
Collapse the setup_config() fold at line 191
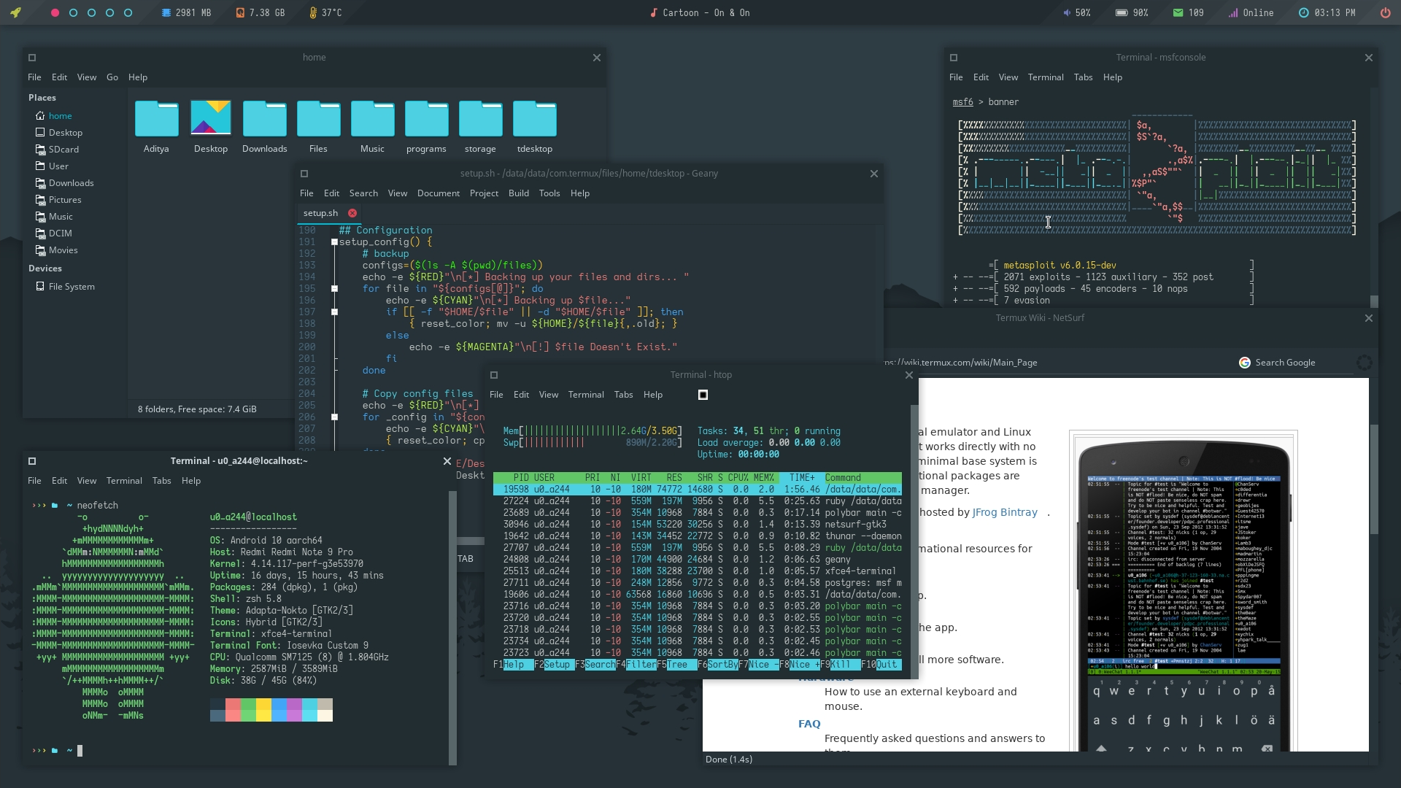334,242
